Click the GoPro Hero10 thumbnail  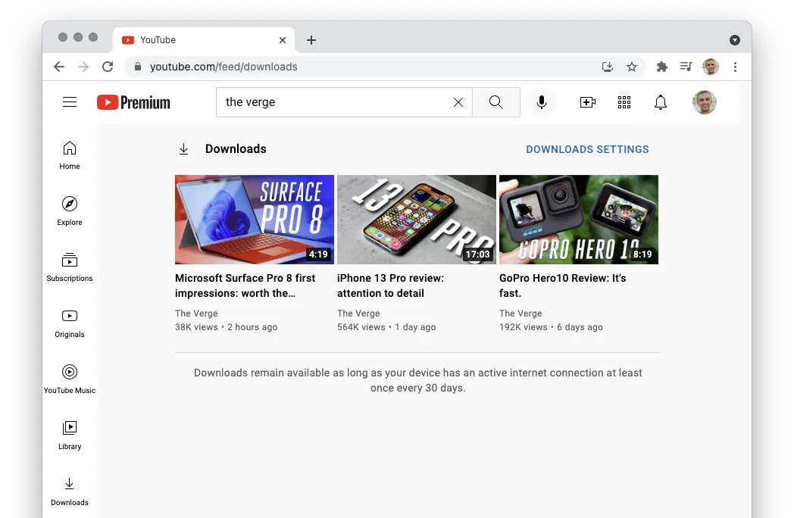[x=578, y=220]
